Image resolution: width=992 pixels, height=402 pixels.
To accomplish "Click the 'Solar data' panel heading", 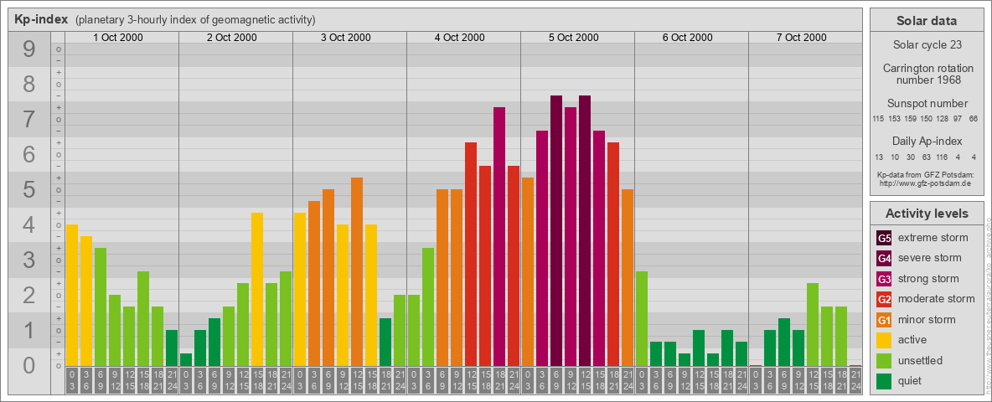I will pos(926,21).
